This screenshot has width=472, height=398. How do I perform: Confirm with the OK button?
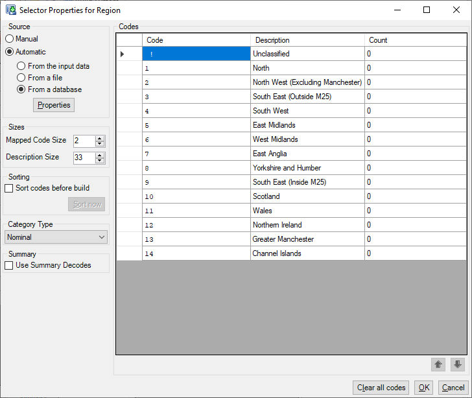(x=424, y=388)
